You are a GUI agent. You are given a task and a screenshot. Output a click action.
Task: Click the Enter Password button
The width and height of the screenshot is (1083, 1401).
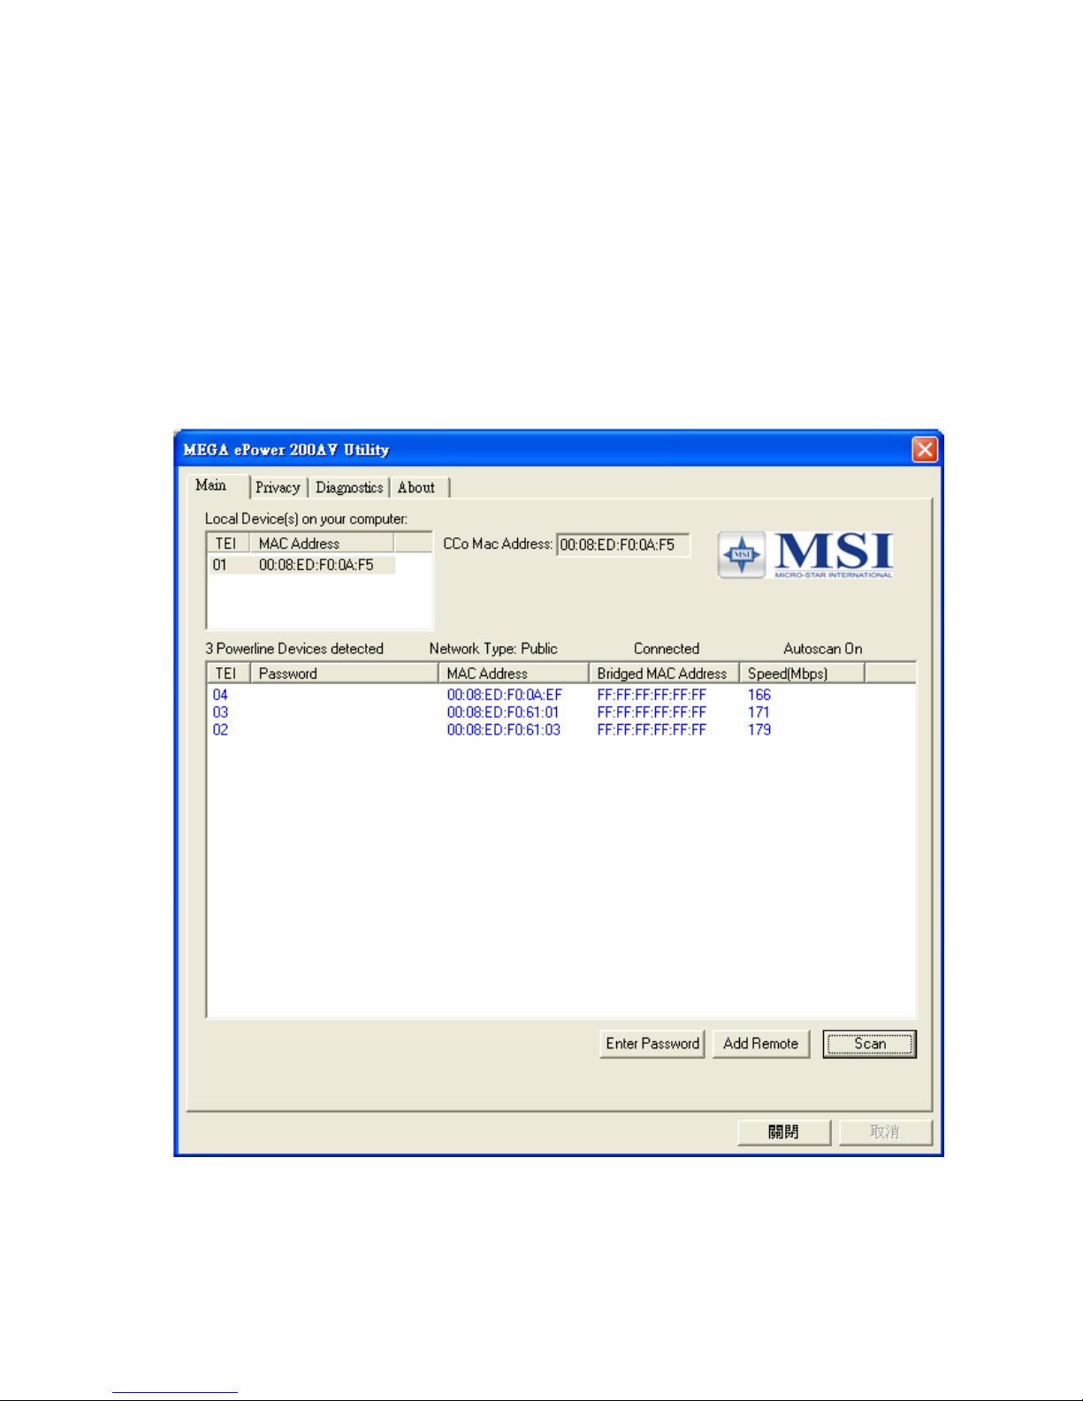pos(652,1044)
